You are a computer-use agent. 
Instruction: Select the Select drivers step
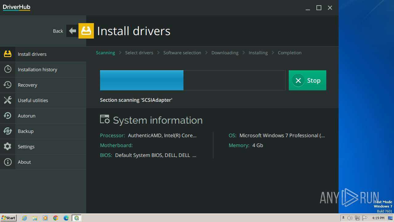point(139,53)
